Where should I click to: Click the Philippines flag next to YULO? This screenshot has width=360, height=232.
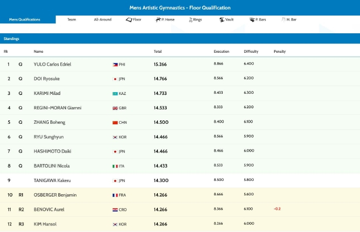(x=115, y=64)
